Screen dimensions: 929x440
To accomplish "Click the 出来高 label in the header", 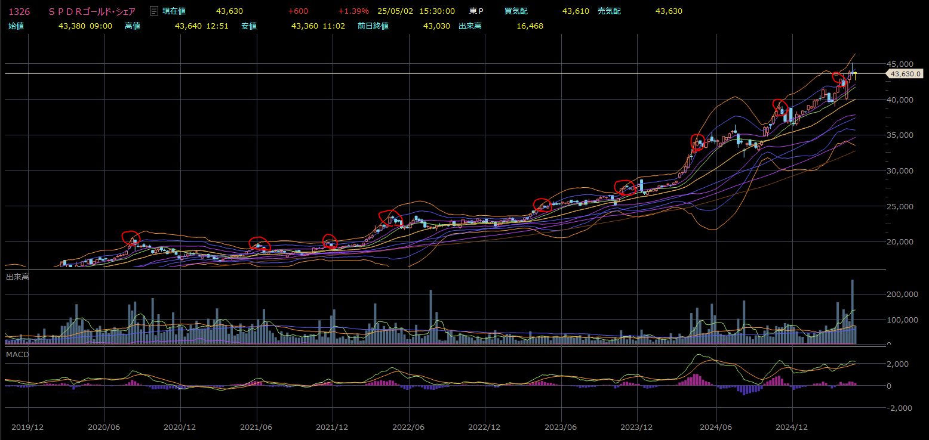I will [470, 26].
